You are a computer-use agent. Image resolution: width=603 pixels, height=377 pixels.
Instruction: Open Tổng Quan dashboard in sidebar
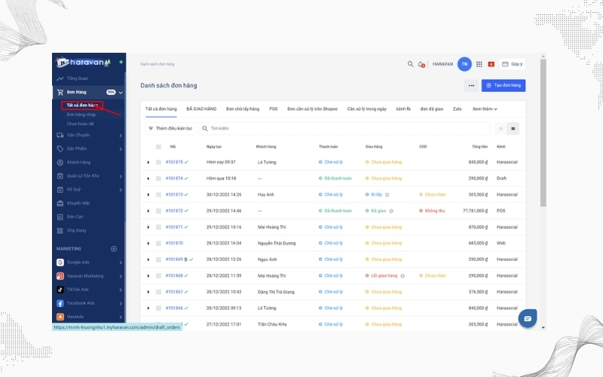(77, 78)
